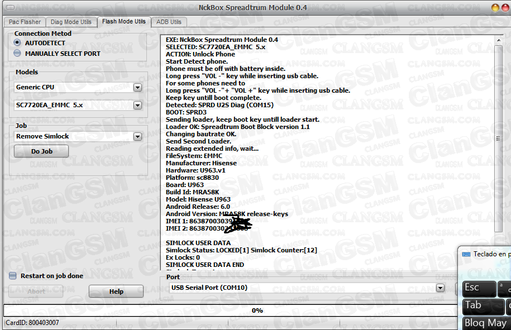Click the log scrollbar up arrow
Image resolution: width=511 pixels, height=330 pixels.
498,40
